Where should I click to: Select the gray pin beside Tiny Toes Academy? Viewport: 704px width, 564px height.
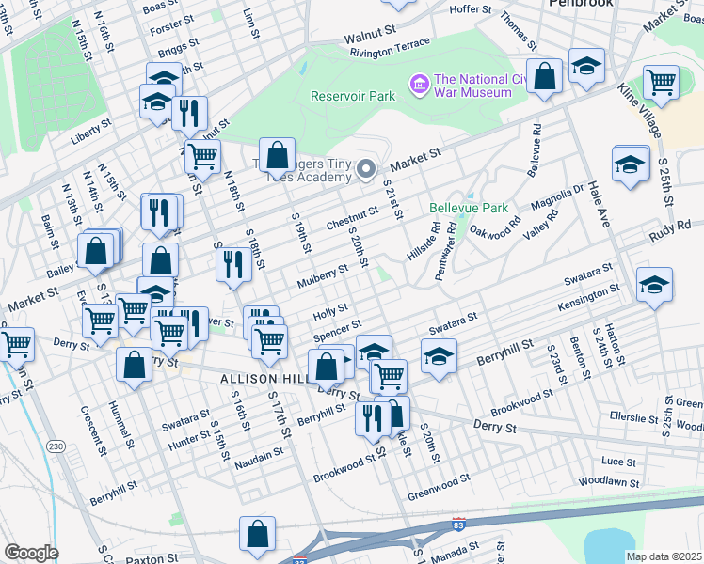366,170
